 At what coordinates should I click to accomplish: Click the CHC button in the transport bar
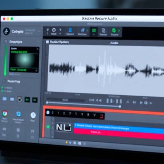(92, 100)
